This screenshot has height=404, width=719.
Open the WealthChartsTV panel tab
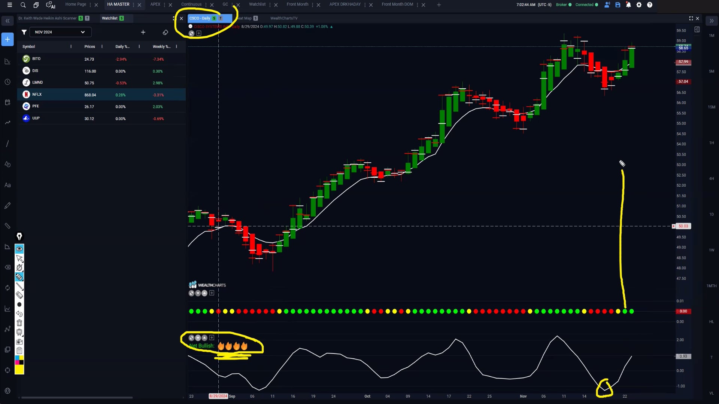(284, 18)
